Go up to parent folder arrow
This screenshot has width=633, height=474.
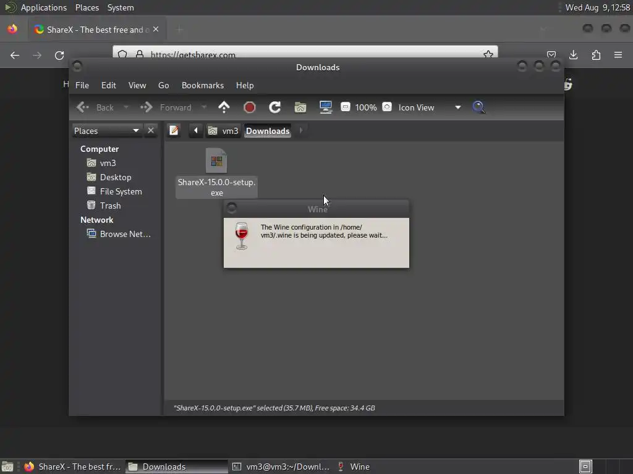pos(224,107)
